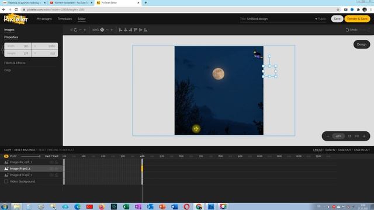Align the element to vertical center
The width and height of the screenshot is (374, 210).
pos(140,30)
